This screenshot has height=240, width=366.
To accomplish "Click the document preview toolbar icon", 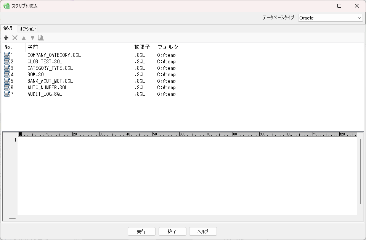I will [x=41, y=38].
